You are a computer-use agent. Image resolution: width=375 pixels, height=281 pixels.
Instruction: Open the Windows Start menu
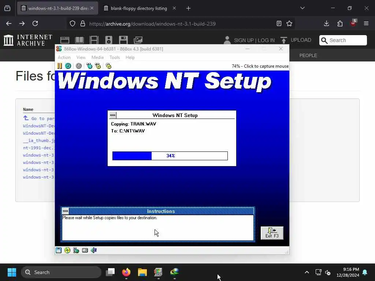pyautogui.click(x=12, y=272)
